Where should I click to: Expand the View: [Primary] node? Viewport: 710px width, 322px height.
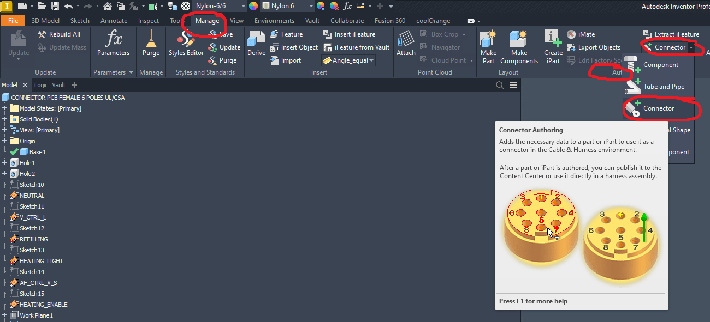click(x=4, y=130)
